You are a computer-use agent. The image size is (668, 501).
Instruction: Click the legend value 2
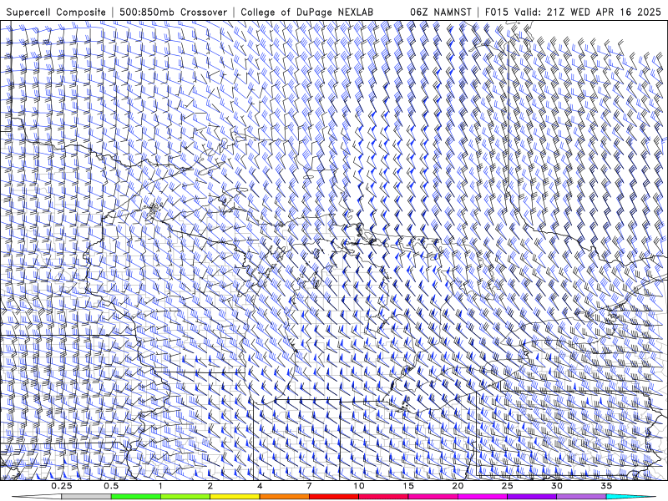coord(210,486)
